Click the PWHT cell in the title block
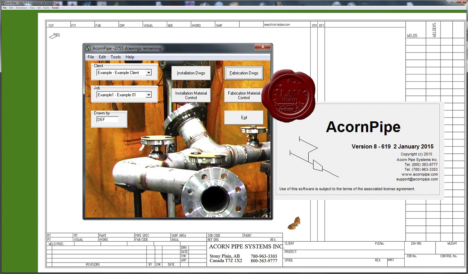Viewport: 468px width, 274px height. (116, 235)
